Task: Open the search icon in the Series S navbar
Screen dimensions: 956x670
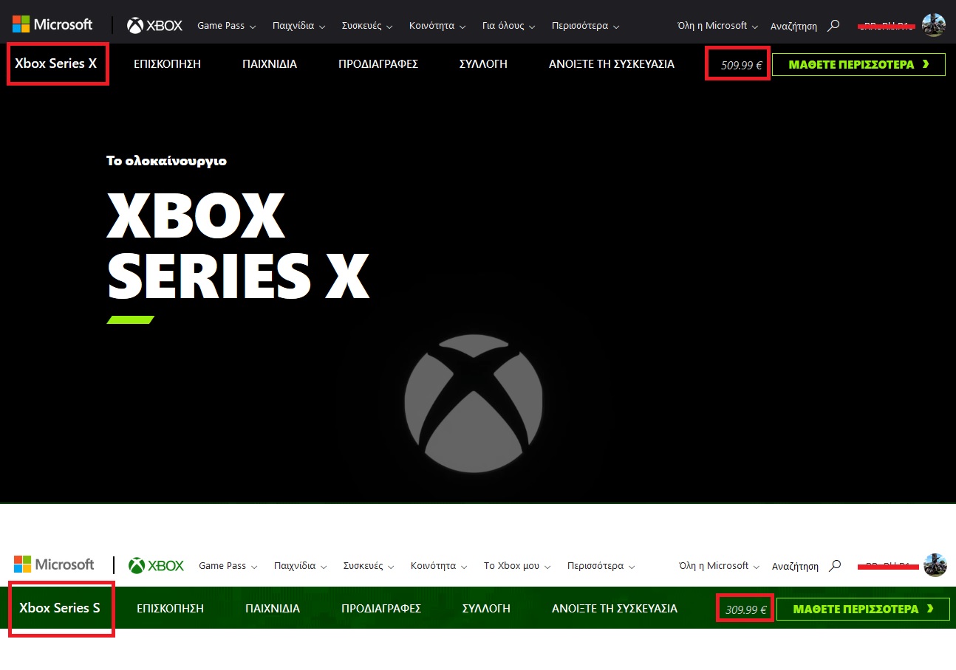Action: coord(834,565)
